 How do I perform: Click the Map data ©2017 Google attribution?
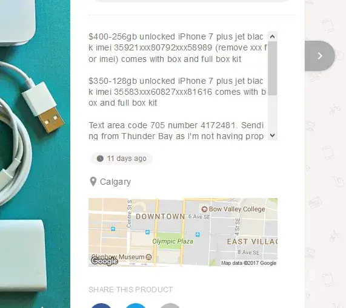[x=248, y=263]
